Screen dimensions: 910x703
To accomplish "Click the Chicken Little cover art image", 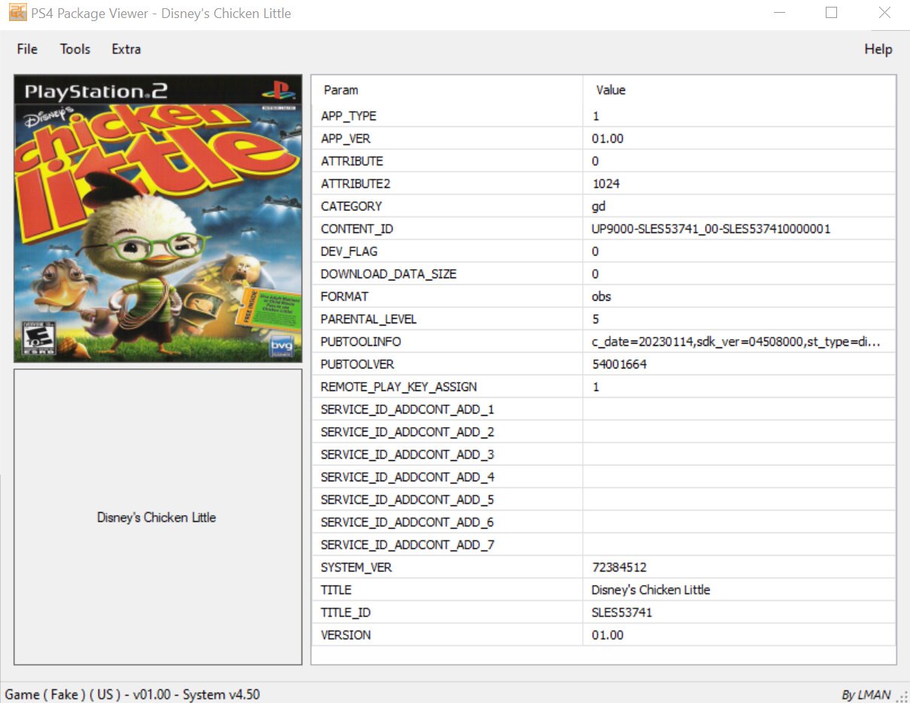I will point(158,219).
